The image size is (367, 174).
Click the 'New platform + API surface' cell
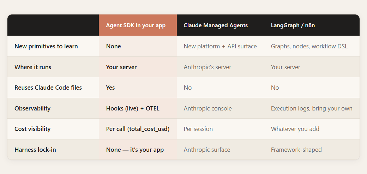pos(220,46)
